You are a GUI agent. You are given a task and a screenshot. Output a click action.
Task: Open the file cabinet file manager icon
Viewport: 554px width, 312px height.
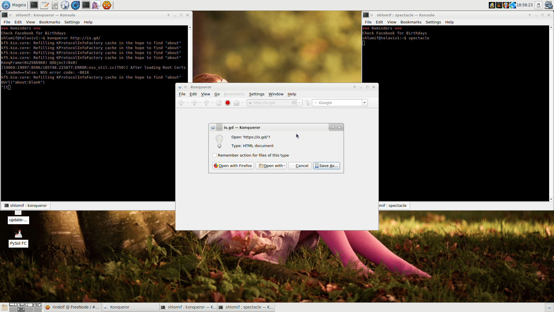tap(55, 5)
